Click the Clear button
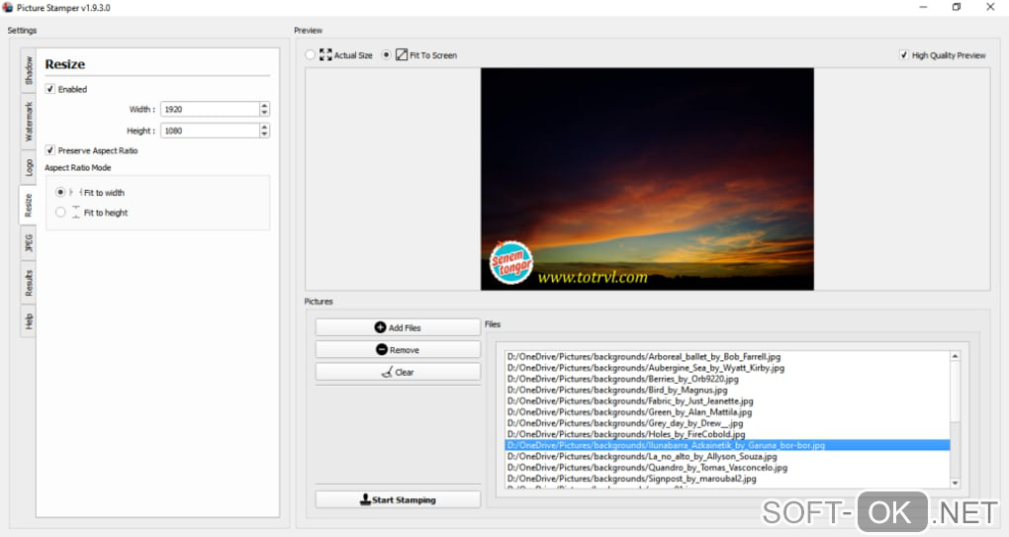Image resolution: width=1009 pixels, height=537 pixels. pyautogui.click(x=398, y=372)
